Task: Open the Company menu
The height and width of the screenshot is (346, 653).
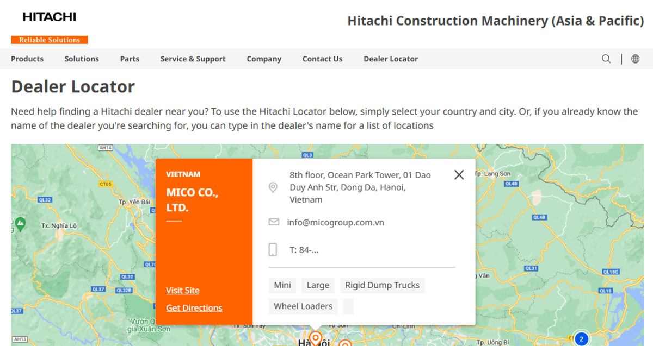Action: 264,59
